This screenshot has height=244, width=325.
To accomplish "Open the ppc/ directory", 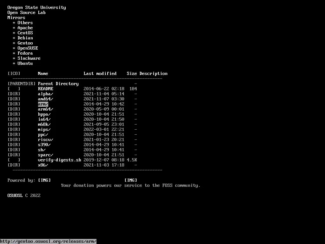I will pyautogui.click(x=43, y=134).
